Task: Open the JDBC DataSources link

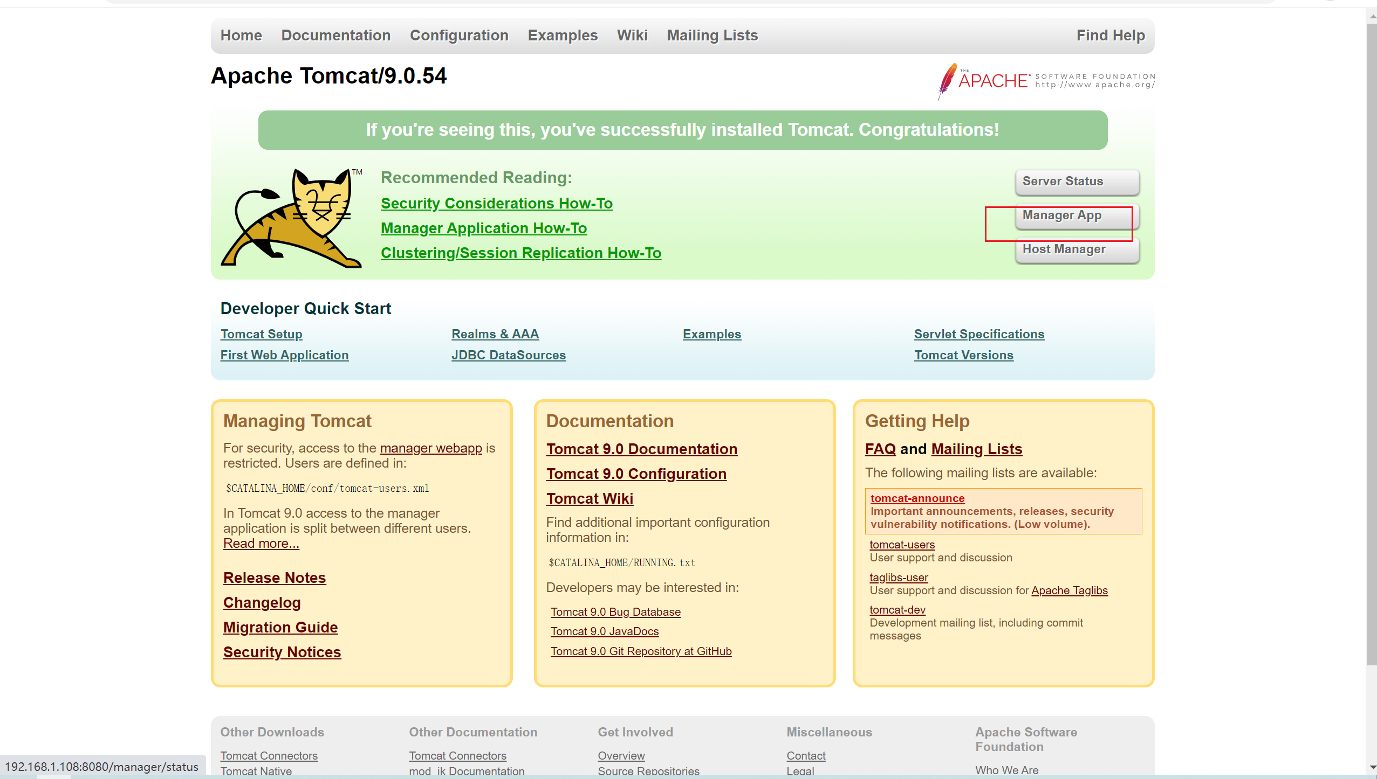Action: pyautogui.click(x=508, y=355)
